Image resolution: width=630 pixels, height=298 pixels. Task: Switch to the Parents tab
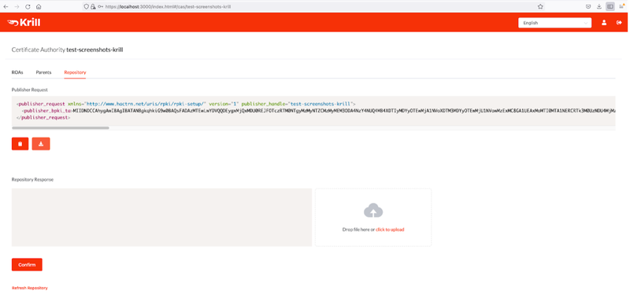[x=43, y=72]
